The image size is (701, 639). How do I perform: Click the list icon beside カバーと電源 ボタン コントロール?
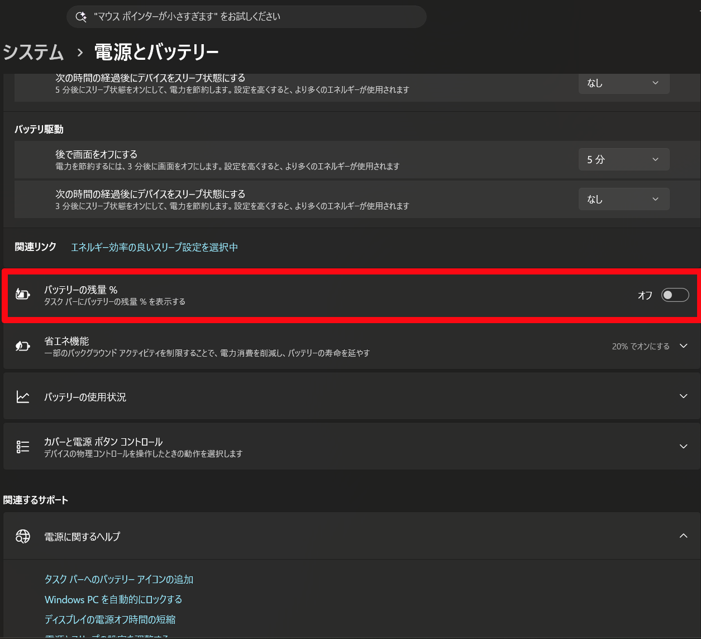pos(23,447)
